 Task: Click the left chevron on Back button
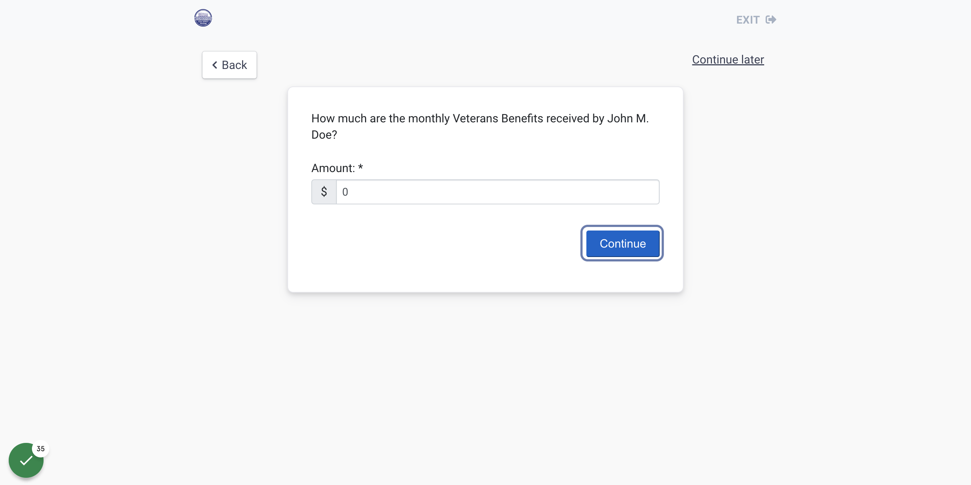(214, 65)
